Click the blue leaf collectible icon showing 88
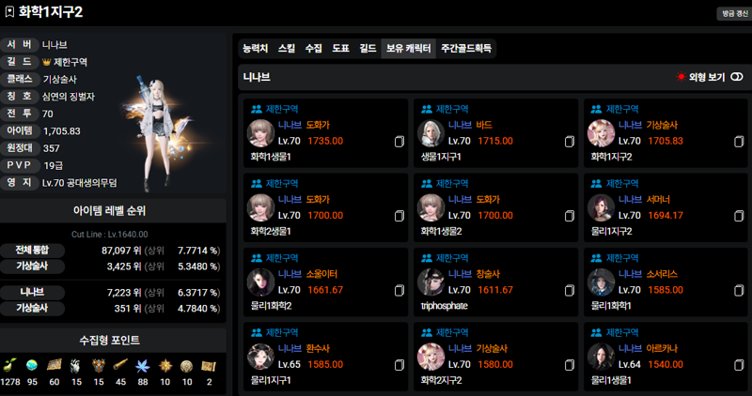 (143, 366)
